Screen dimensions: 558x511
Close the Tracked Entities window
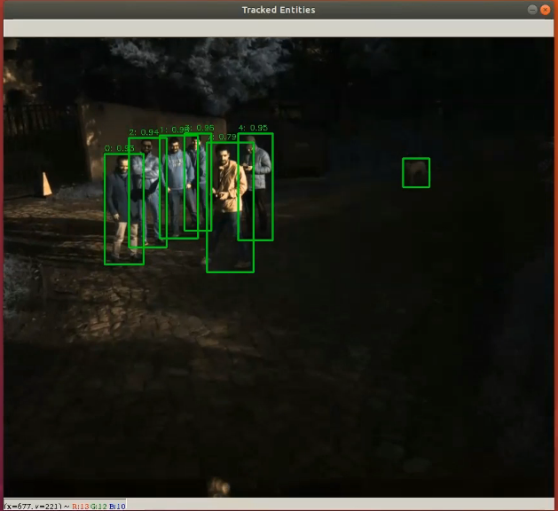(546, 9)
